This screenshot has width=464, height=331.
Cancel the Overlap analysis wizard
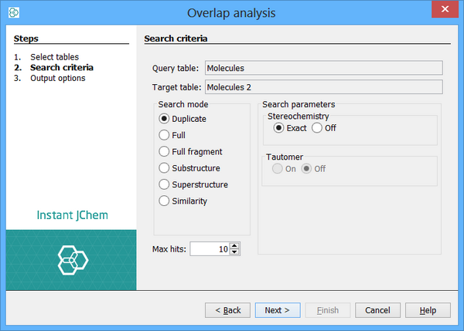click(x=377, y=310)
